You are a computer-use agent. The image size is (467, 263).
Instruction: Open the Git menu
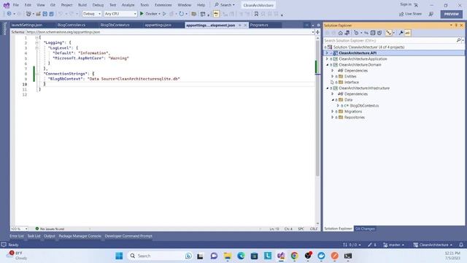click(x=53, y=5)
